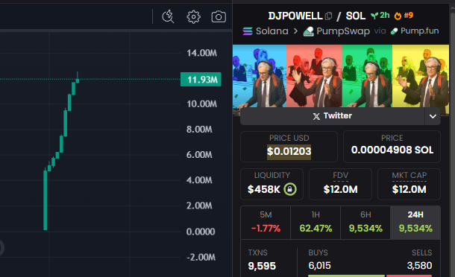455x277 pixels.
Task: Select the 1H timeframe tab
Action: [x=316, y=222]
